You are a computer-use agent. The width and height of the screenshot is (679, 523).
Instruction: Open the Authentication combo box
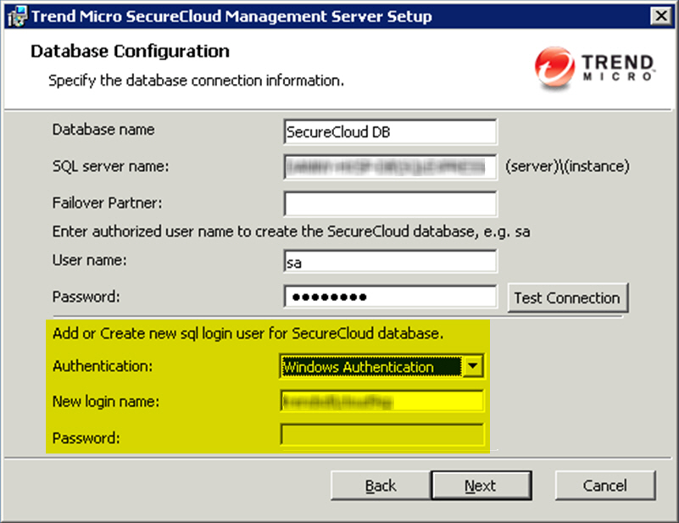pyautogui.click(x=371, y=367)
